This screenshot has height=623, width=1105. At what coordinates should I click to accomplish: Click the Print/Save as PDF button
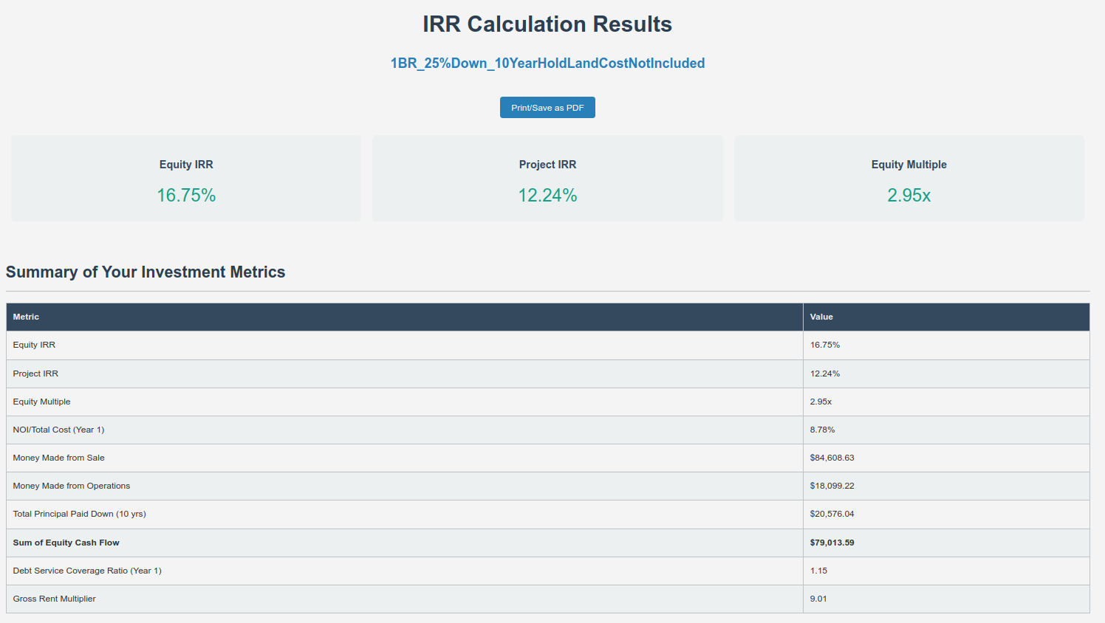pos(547,108)
